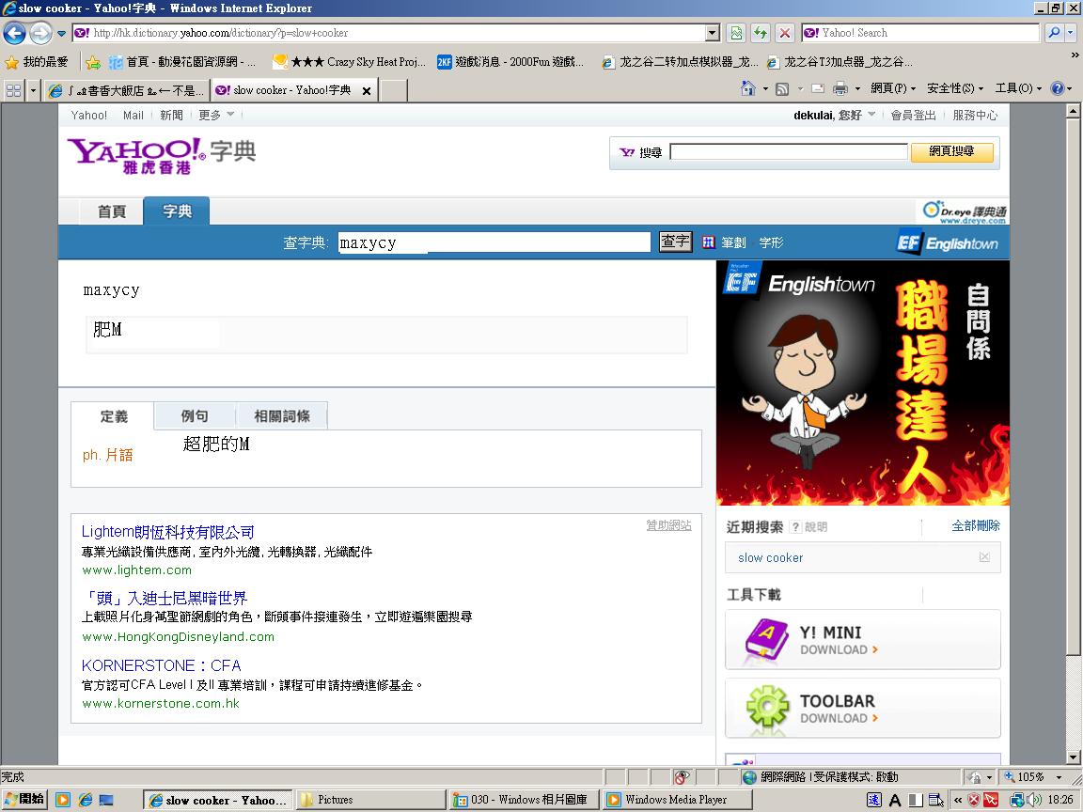Refresh the page with the green arrows icon

pos(761,33)
